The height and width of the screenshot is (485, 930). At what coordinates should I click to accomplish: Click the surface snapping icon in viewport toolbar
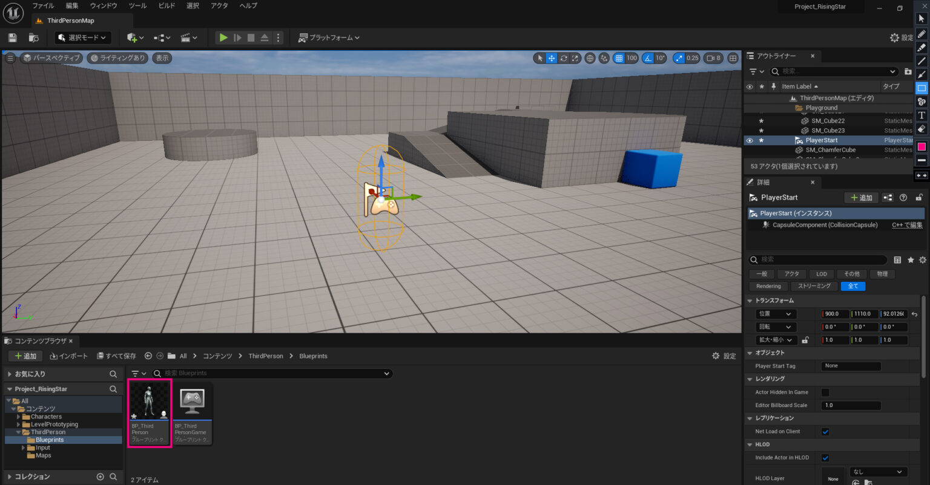tap(604, 58)
